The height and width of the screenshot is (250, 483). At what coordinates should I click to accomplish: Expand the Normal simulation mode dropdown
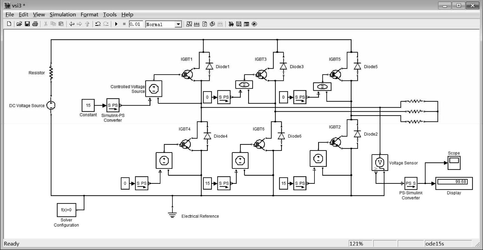coord(178,24)
